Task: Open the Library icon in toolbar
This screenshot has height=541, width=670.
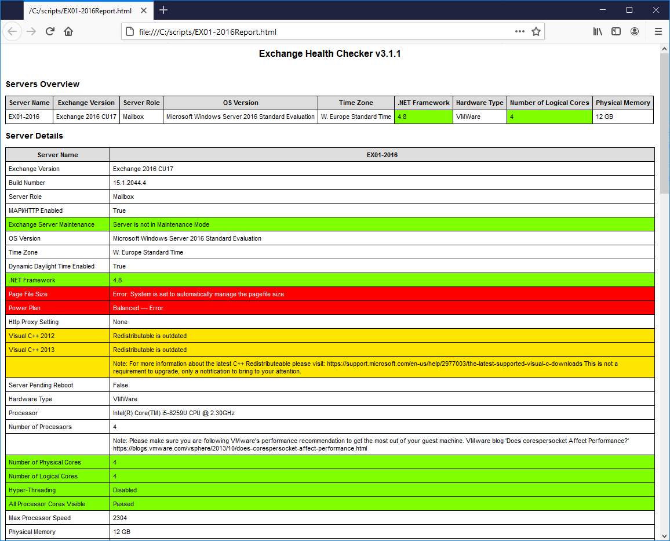Action: [x=598, y=32]
